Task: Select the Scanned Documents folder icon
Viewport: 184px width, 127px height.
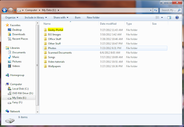Action: pyautogui.click(x=45, y=52)
